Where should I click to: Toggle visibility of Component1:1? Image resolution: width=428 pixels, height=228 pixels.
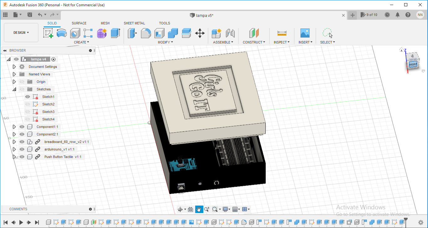(x=21, y=127)
